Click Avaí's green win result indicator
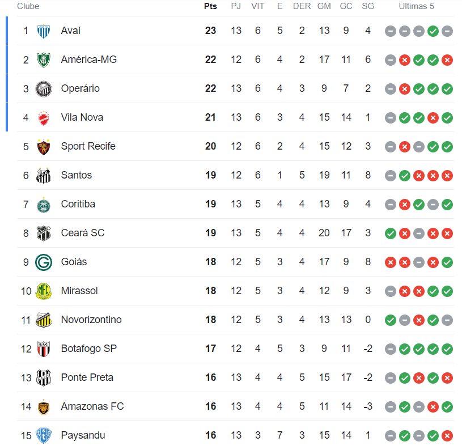 pos(433,31)
